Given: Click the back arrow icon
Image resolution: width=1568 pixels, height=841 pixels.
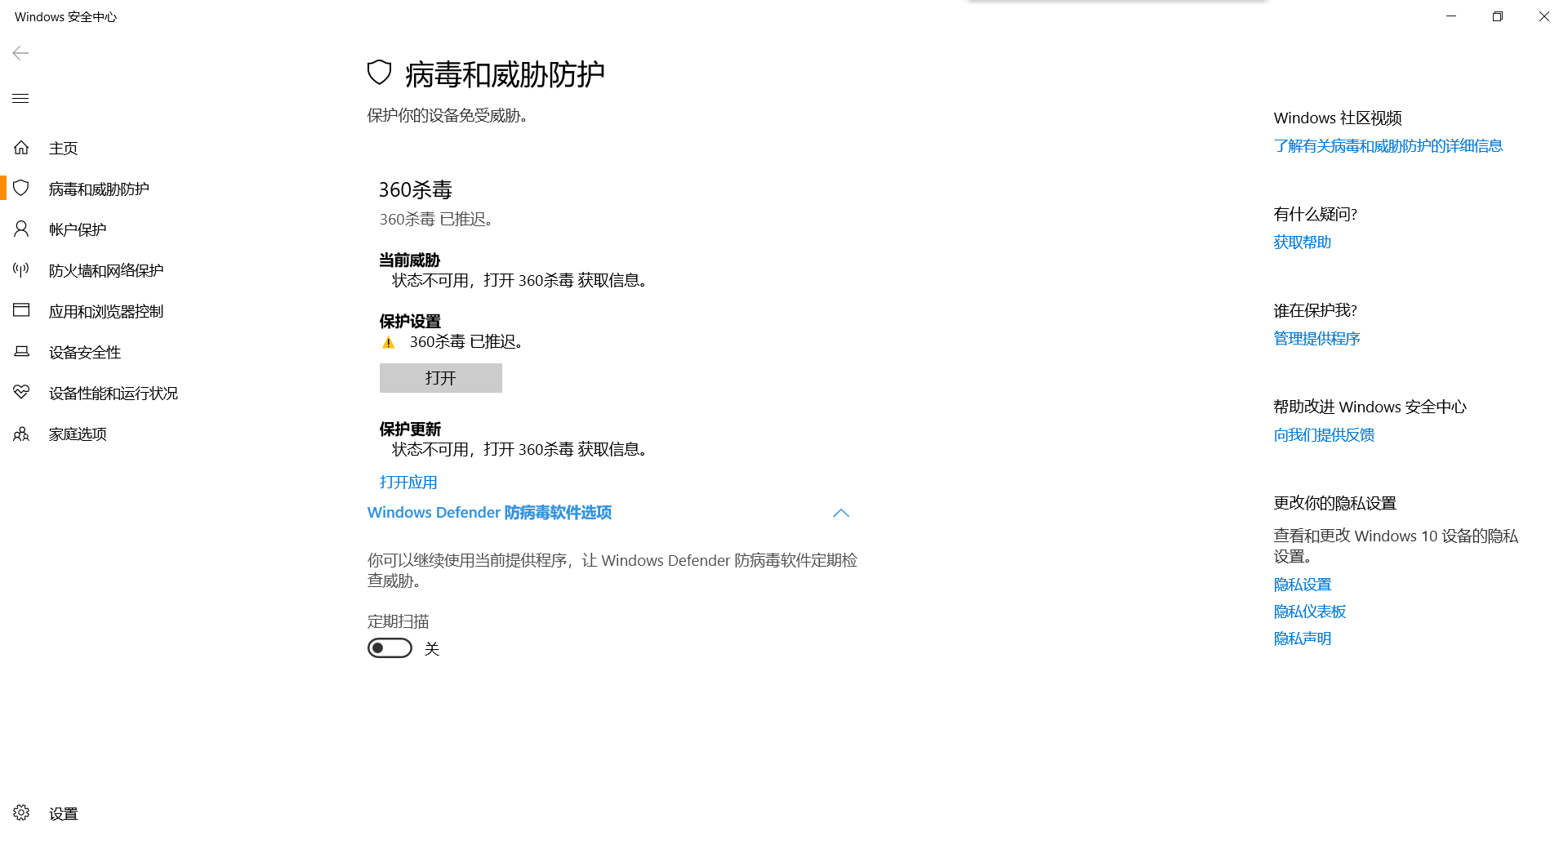Looking at the screenshot, I should (x=21, y=53).
